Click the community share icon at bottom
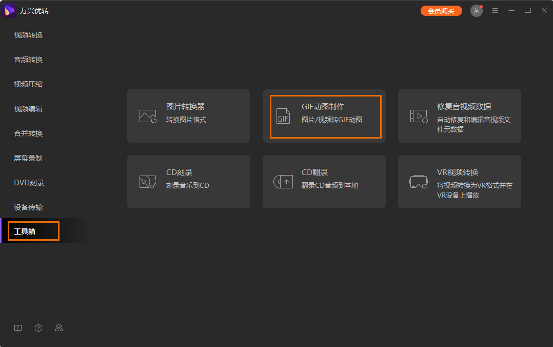The width and height of the screenshot is (553, 347). (x=59, y=328)
